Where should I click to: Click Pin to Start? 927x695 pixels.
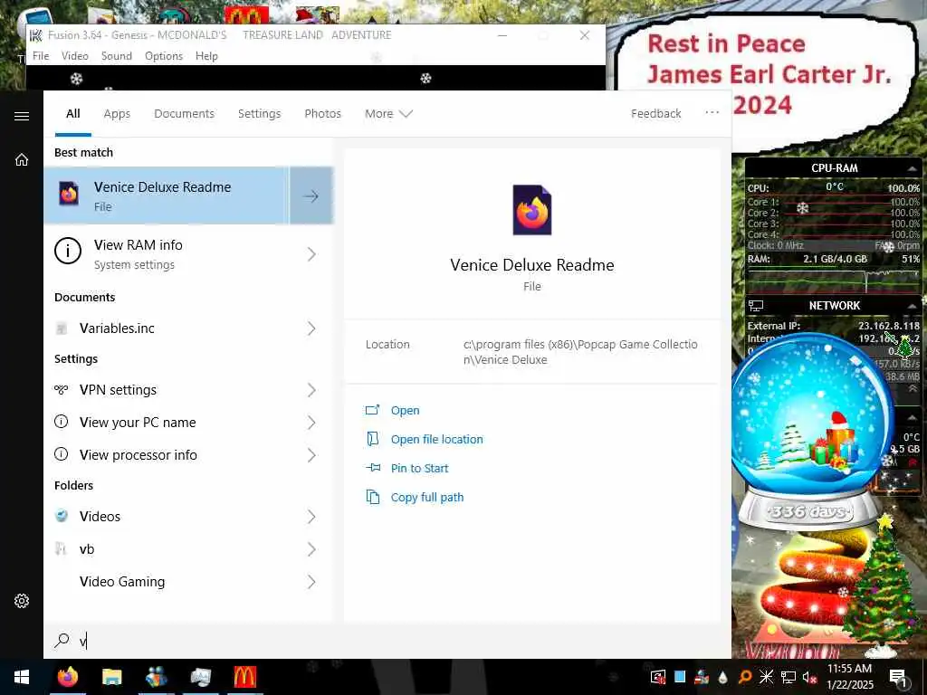coord(420,468)
